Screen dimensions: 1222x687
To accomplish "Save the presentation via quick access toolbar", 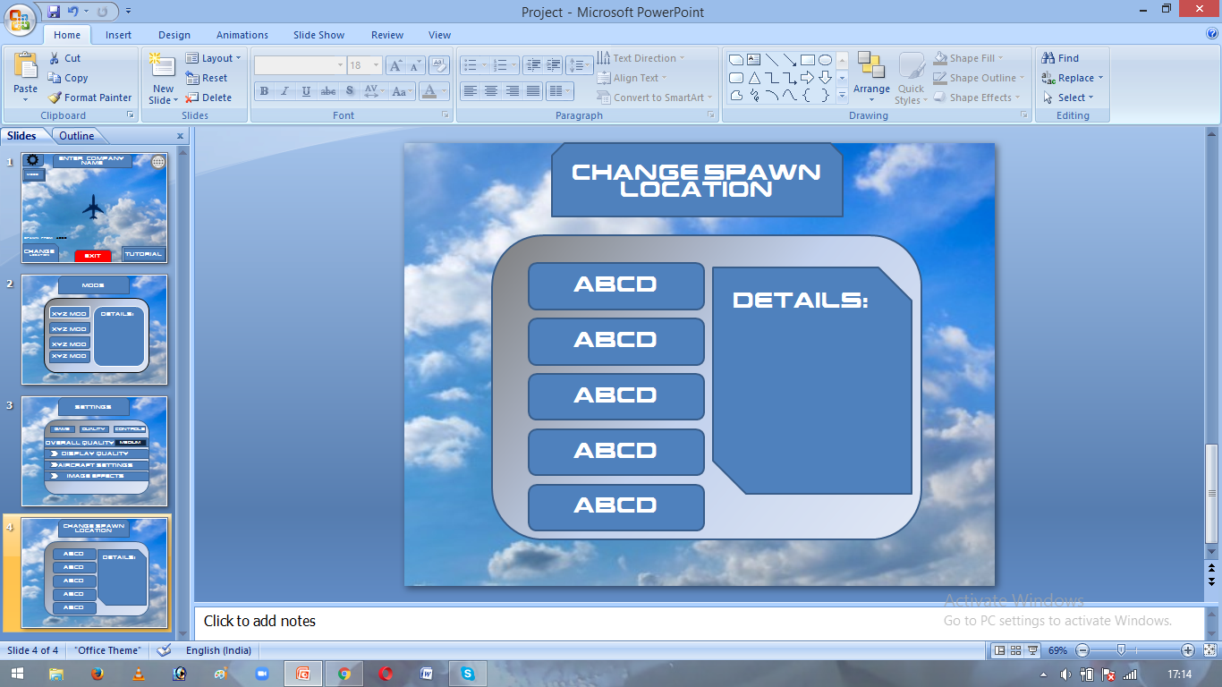I will (x=54, y=12).
